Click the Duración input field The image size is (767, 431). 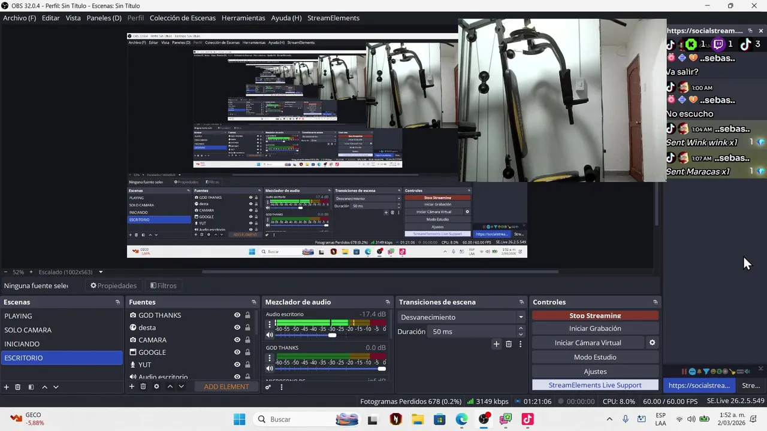(472, 332)
